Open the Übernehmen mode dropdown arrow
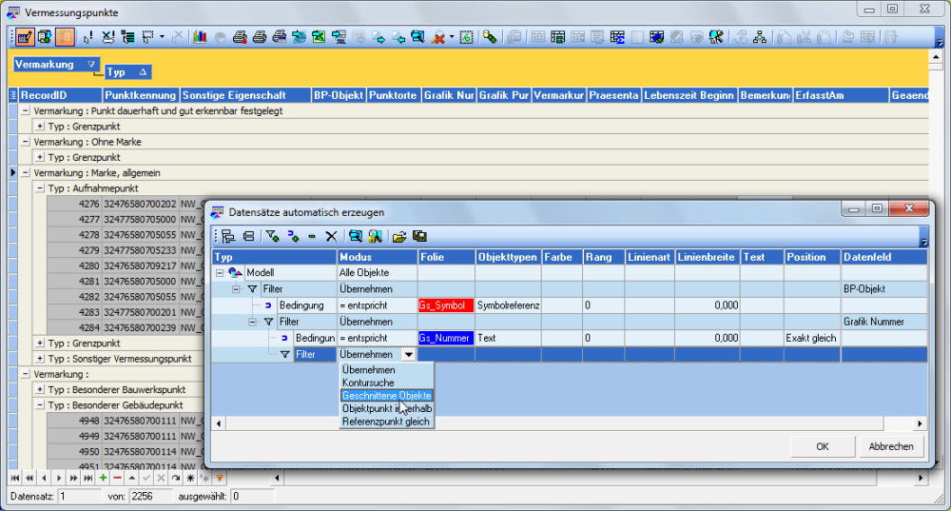 [409, 354]
